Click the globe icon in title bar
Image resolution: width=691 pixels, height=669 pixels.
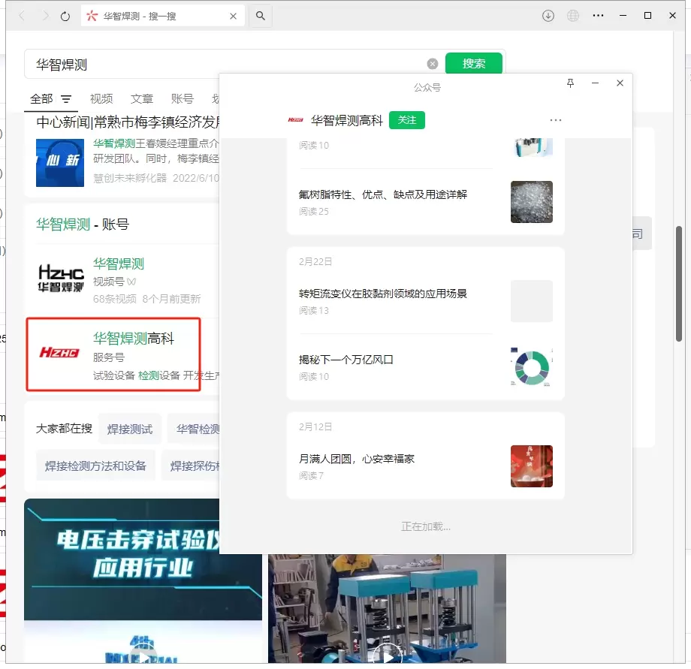tap(573, 16)
